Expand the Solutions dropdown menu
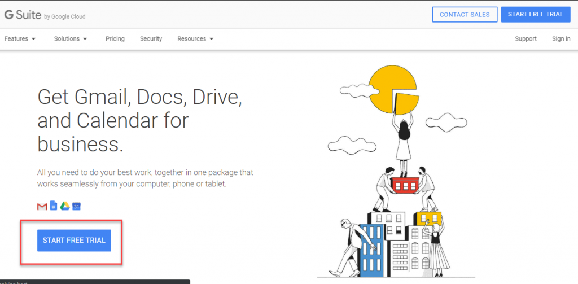This screenshot has height=284, width=578. pos(71,39)
